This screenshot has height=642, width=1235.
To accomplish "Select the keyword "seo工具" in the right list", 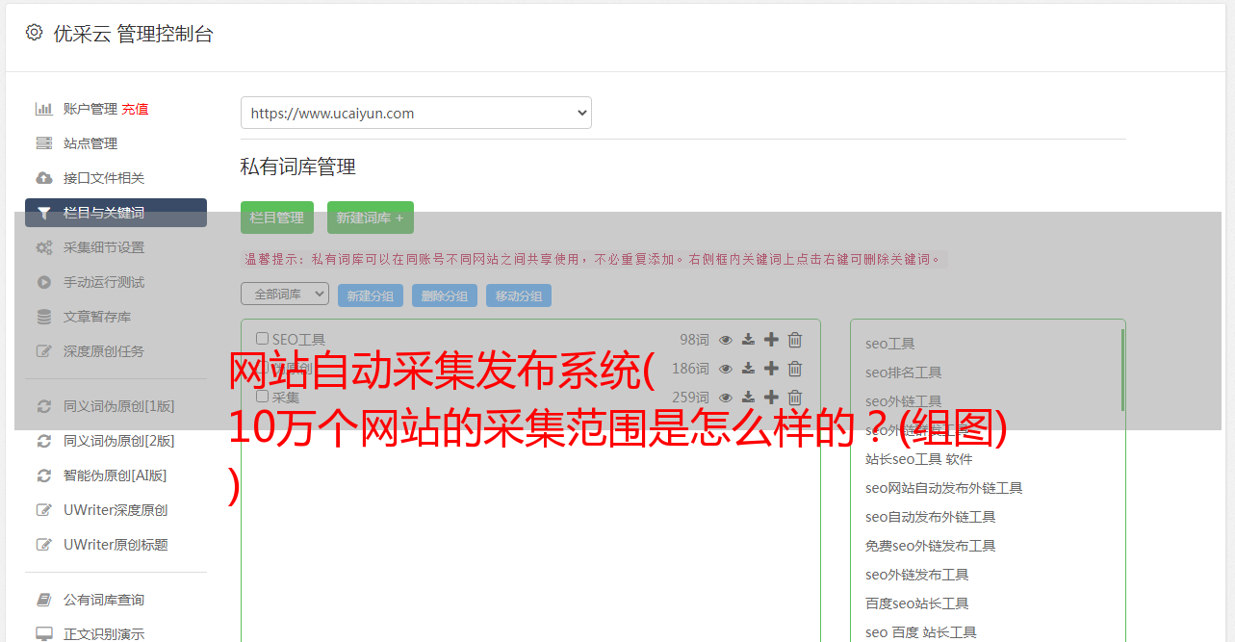I will pos(889,344).
